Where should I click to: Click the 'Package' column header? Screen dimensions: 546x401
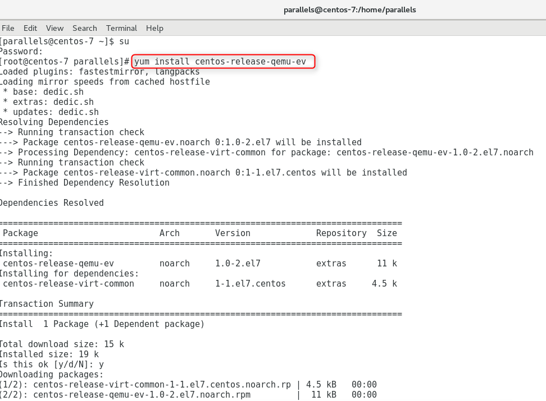click(21, 233)
